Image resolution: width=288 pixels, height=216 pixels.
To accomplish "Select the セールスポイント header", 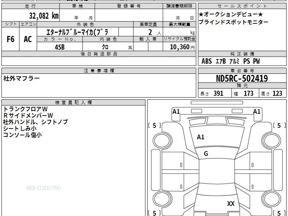I will tap(242, 6).
